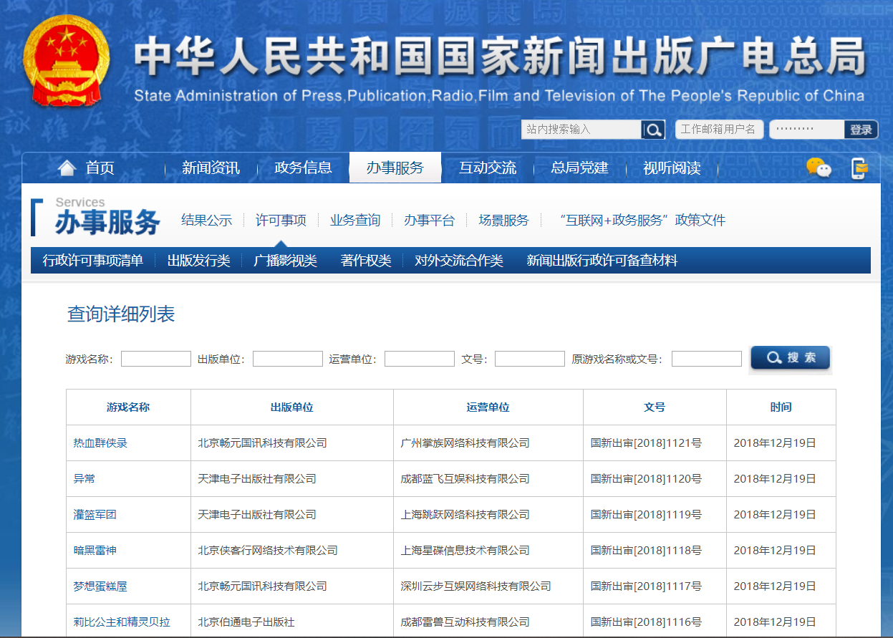
Task: Open the game link 暗黑雷神
Action: [x=95, y=551]
